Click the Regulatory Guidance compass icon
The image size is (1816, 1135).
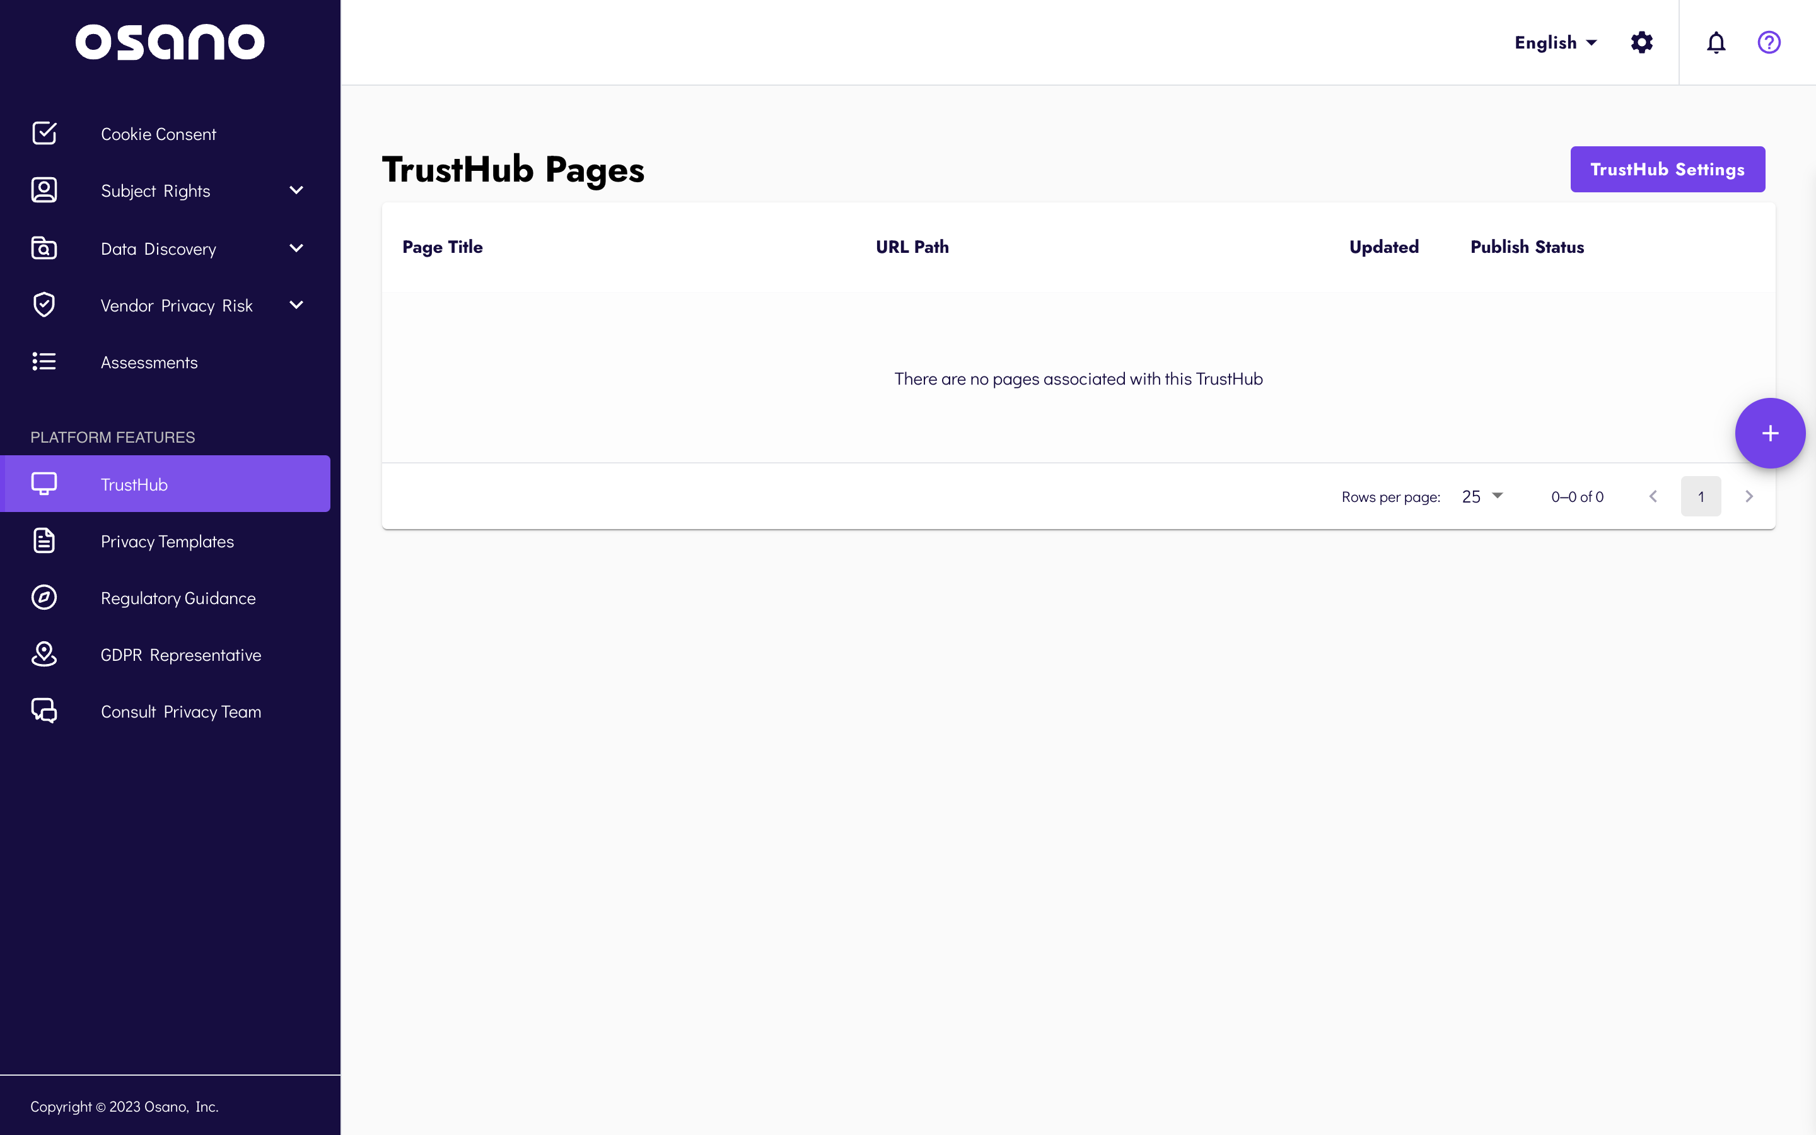point(44,598)
